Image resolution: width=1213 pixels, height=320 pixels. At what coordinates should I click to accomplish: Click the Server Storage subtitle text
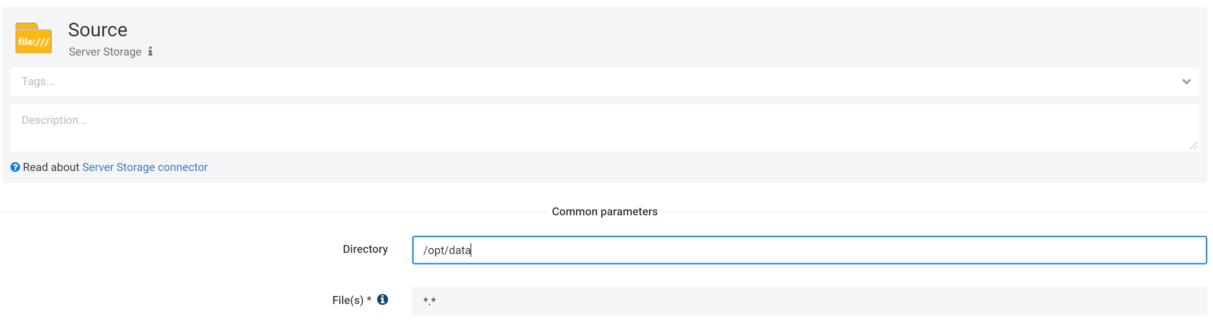[x=105, y=52]
